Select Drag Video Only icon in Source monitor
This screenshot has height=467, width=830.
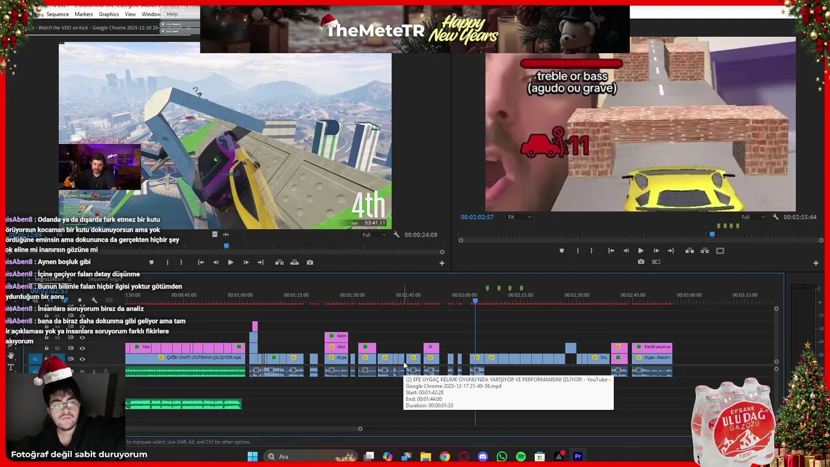tap(215, 235)
